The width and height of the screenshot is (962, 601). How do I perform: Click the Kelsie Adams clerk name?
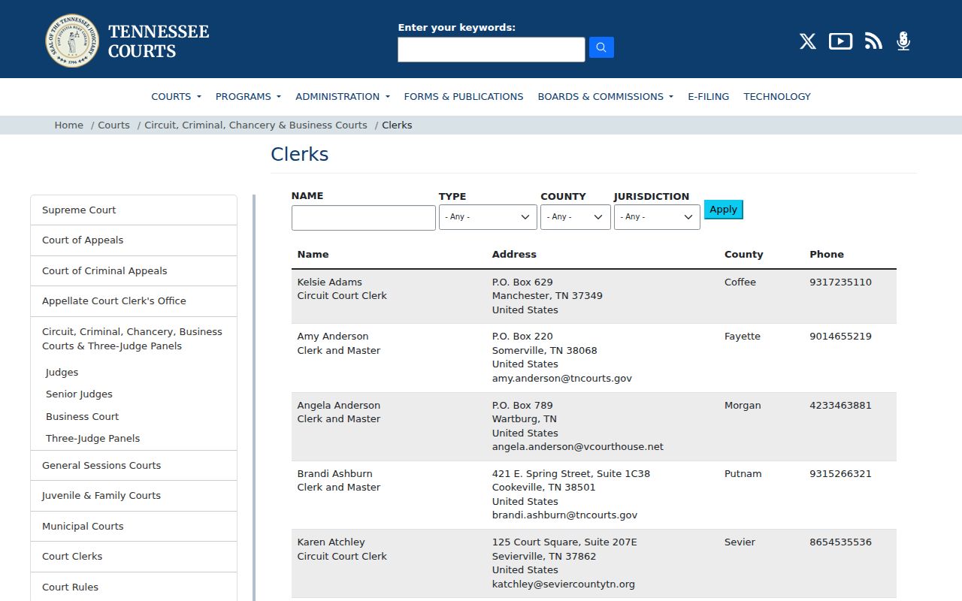329,282
